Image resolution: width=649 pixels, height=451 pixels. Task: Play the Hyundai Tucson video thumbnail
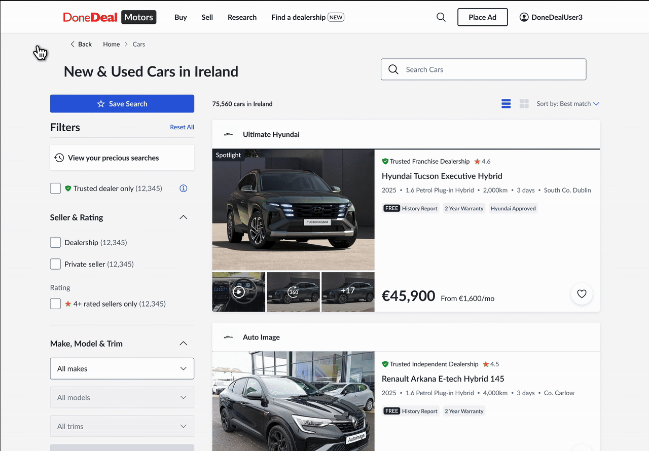click(239, 292)
